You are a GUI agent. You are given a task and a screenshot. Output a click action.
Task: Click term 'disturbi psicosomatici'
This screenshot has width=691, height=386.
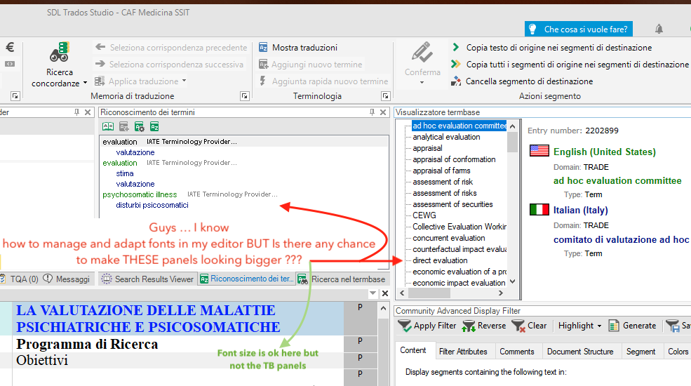click(x=152, y=206)
